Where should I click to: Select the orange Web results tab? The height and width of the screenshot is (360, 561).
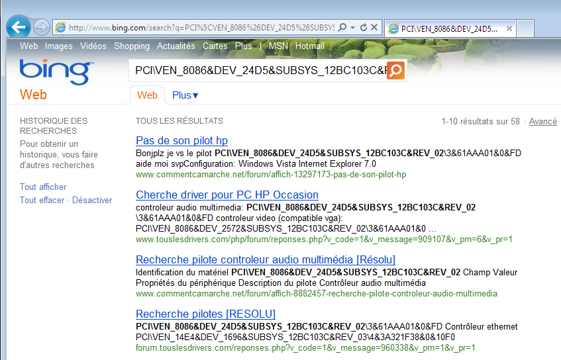pos(147,95)
